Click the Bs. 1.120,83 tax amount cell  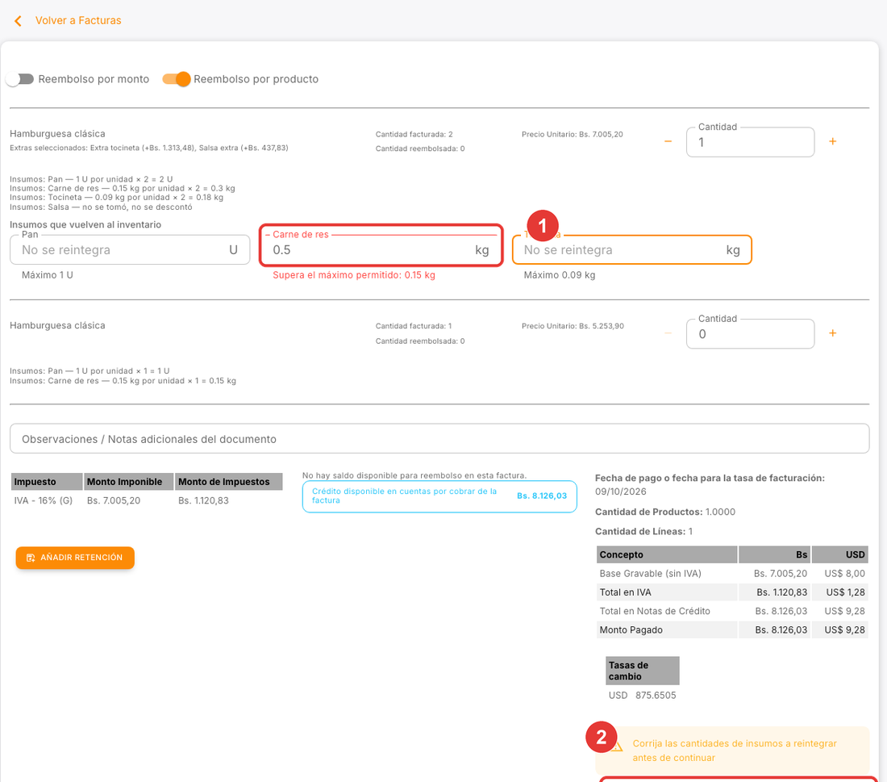tap(204, 500)
